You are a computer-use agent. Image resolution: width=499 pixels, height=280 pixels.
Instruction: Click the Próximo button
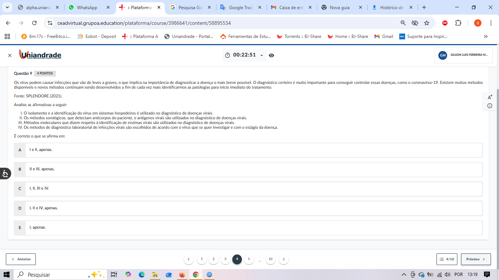pos(476,259)
